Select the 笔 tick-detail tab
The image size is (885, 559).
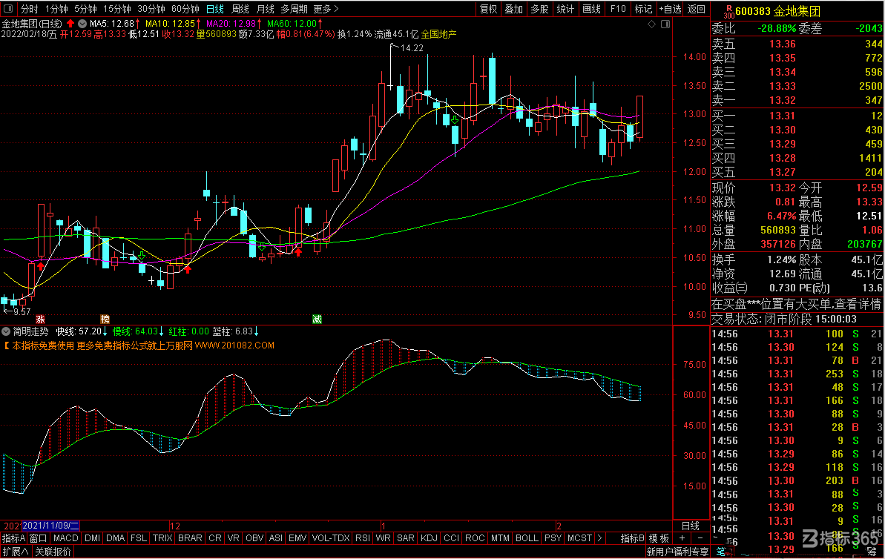pos(721,552)
